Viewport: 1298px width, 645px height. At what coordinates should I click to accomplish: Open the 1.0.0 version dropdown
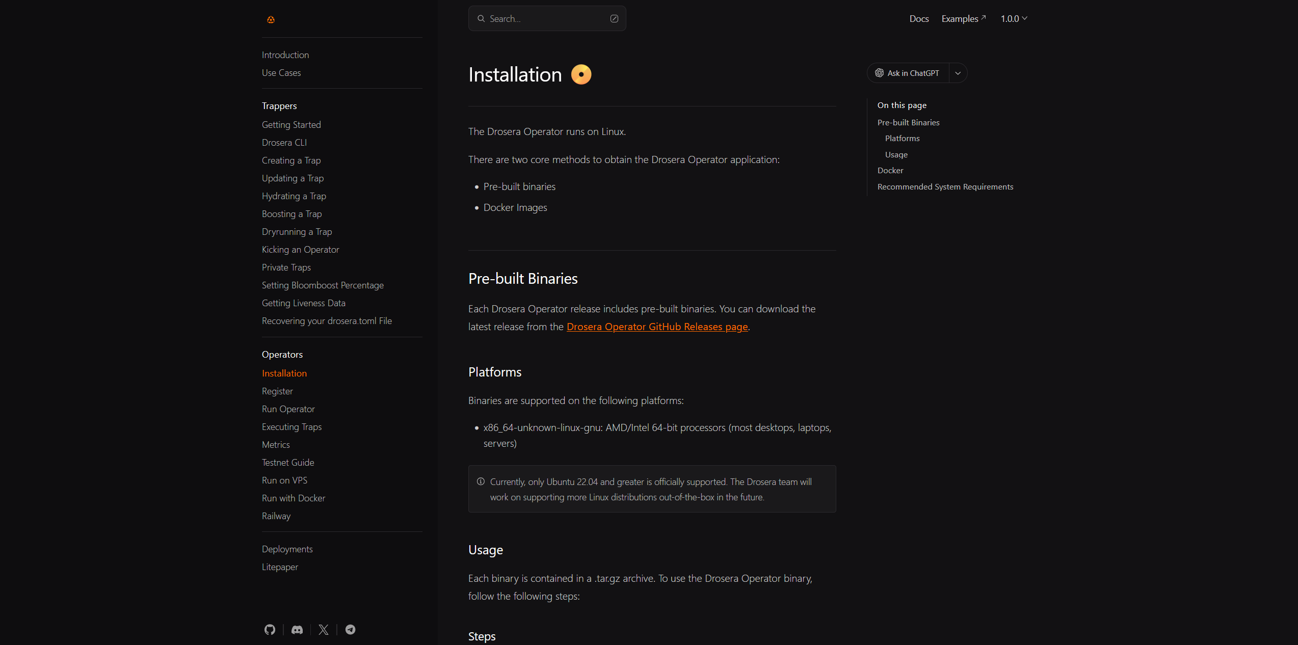click(x=1014, y=19)
